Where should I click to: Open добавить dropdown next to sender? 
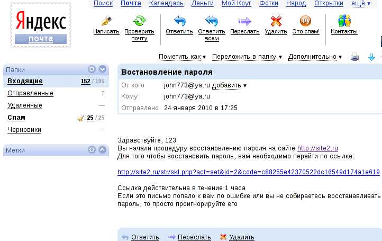(229, 85)
